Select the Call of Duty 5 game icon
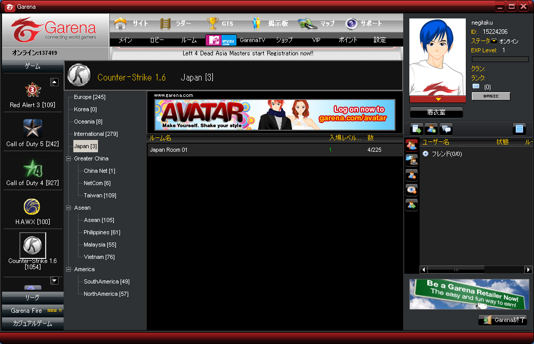Screen dimensions: 534x344 [x=33, y=128]
